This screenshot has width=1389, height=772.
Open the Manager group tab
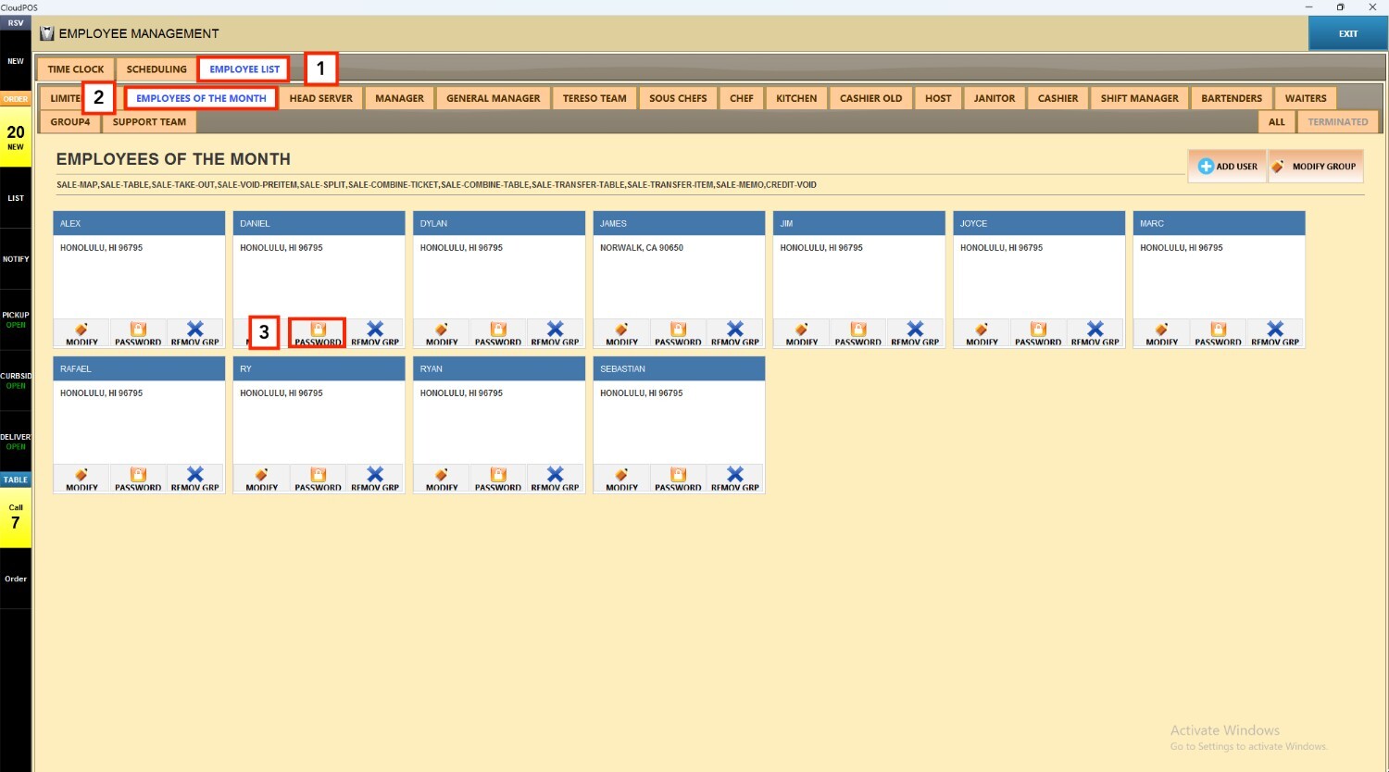[399, 98]
